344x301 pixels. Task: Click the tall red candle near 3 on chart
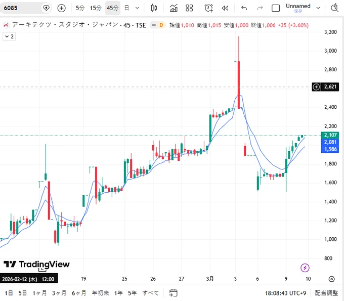click(239, 84)
